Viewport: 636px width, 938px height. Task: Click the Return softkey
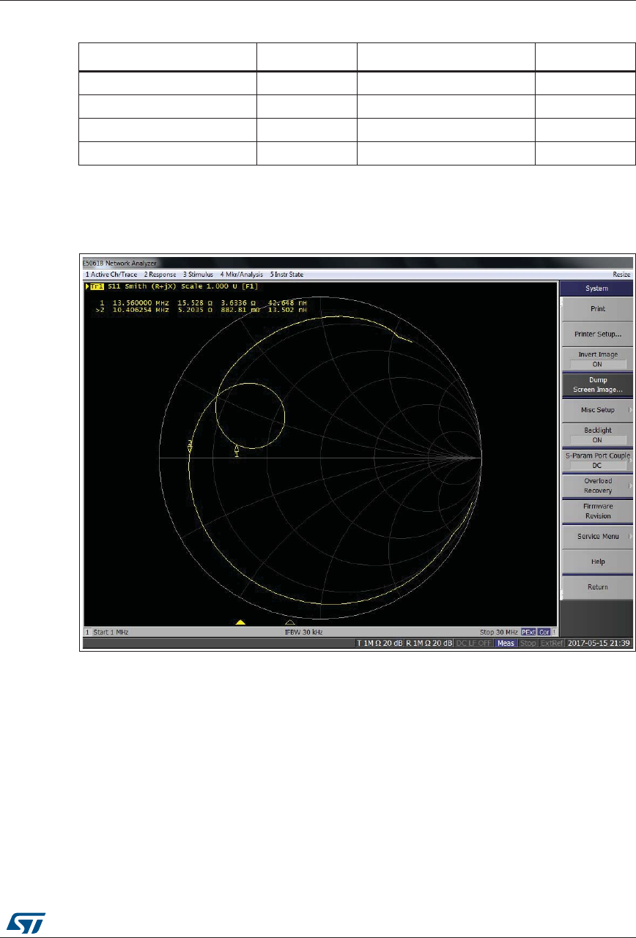[597, 587]
